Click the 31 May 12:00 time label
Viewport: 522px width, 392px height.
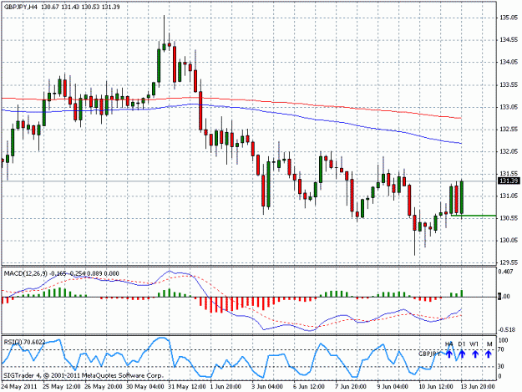pyautogui.click(x=187, y=387)
